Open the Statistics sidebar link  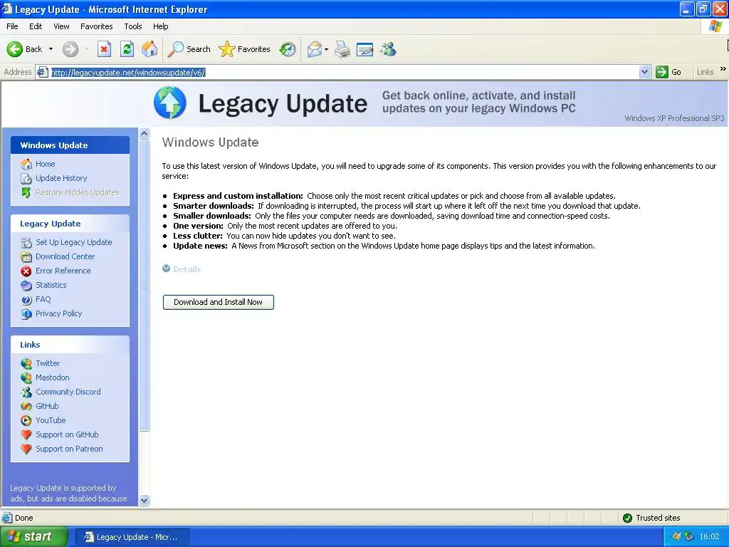pos(51,285)
